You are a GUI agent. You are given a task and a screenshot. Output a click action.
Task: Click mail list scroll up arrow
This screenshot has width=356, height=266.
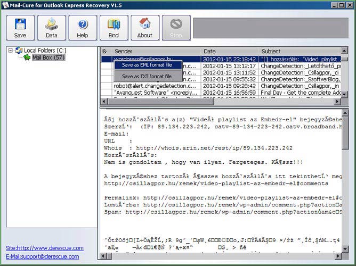pos(344,51)
